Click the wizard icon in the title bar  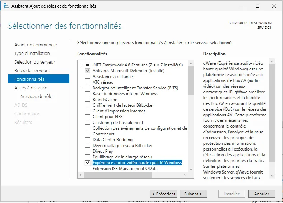tap(6, 6)
